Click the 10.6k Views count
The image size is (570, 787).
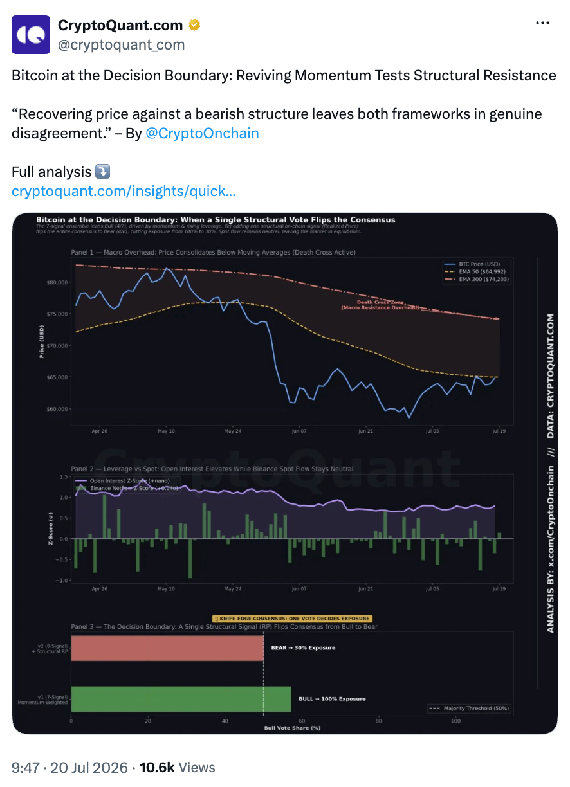click(x=177, y=767)
